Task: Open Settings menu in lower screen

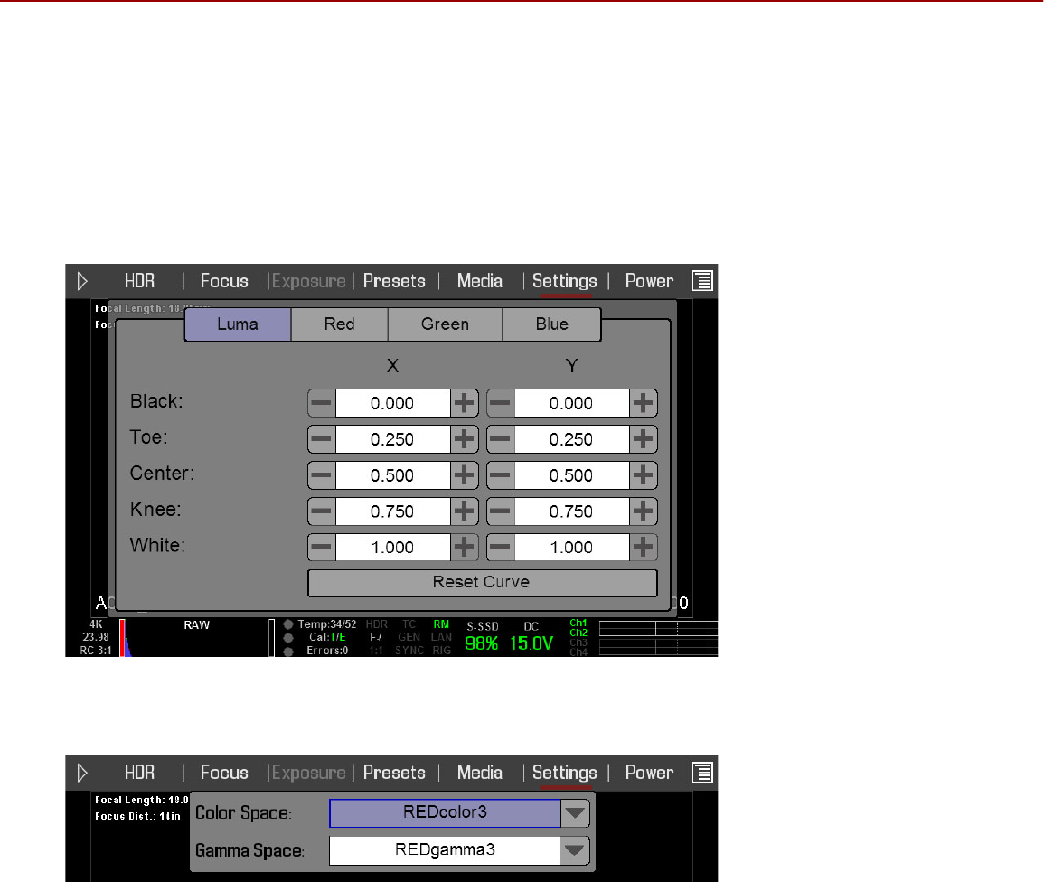Action: [x=565, y=773]
